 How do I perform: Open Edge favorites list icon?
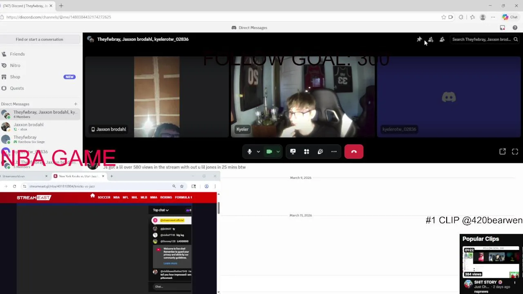472,17
